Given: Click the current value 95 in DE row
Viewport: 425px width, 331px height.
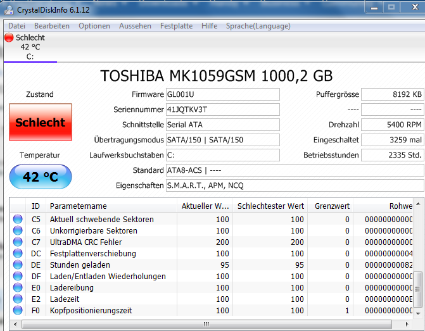Looking at the screenshot, I should pyautogui.click(x=225, y=265).
